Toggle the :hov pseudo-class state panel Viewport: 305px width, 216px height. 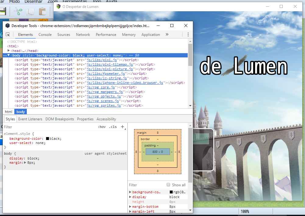point(102,127)
